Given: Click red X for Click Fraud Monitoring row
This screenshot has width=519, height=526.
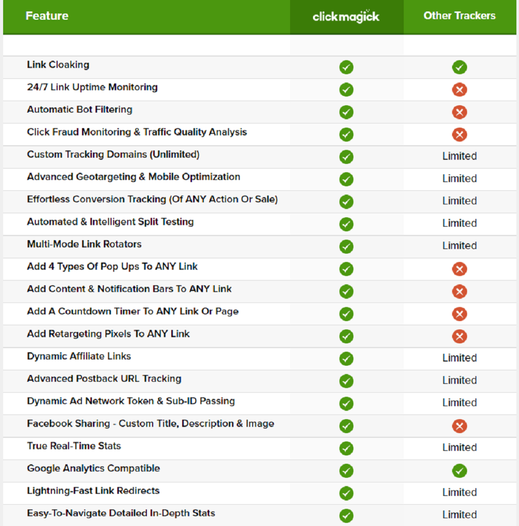Looking at the screenshot, I should (459, 134).
